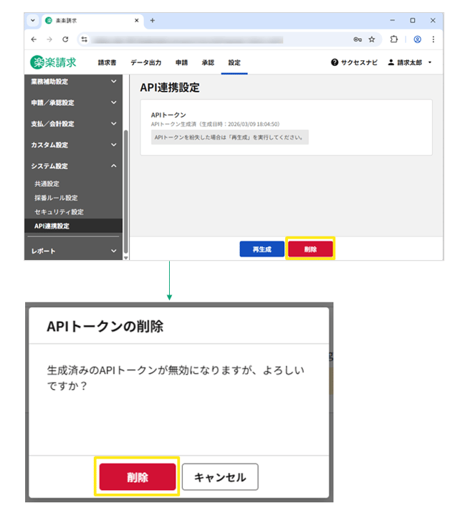This screenshot has height=518, width=470.
Task: Close the browser window
Action: (433, 21)
